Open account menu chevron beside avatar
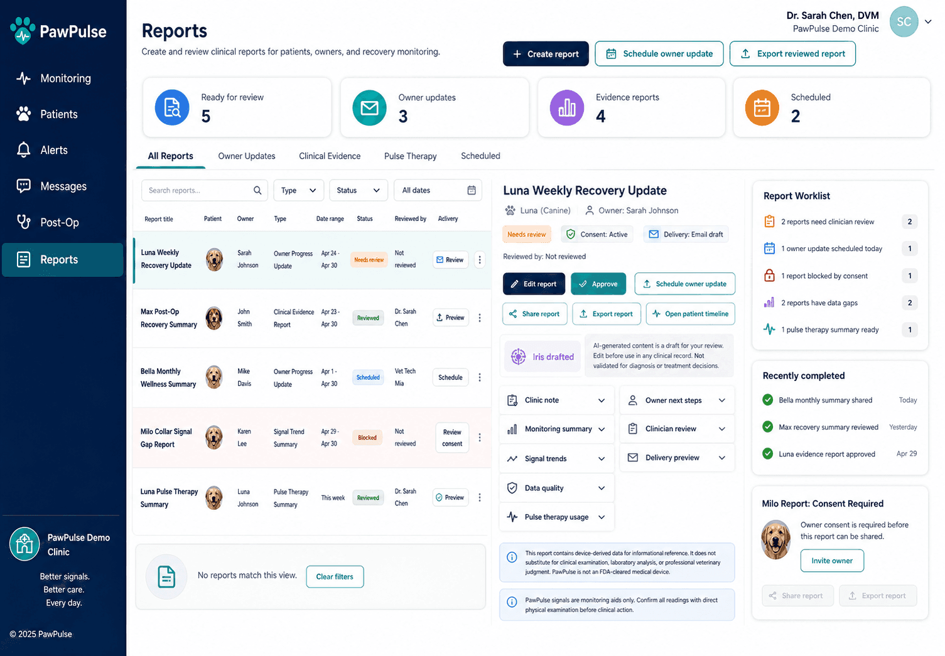Image resolution: width=945 pixels, height=656 pixels. (928, 21)
